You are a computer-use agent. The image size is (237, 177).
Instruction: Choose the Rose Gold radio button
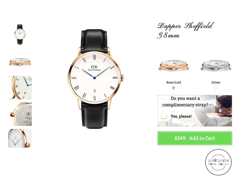[174, 88]
